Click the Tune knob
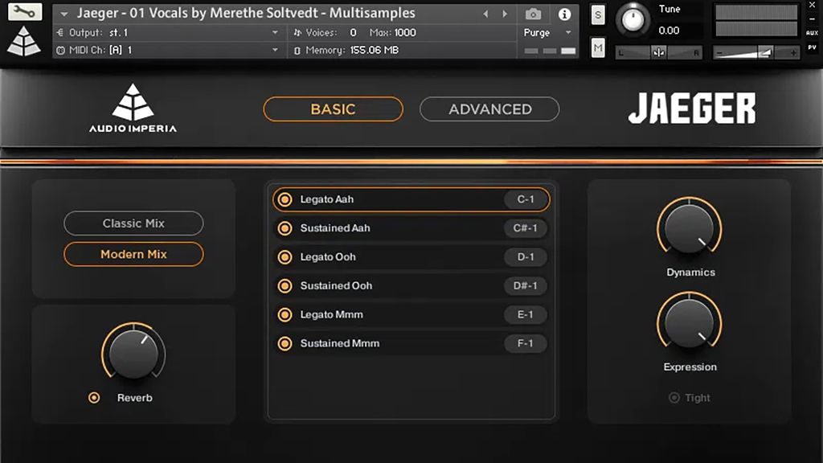This screenshot has height=463, width=823. (x=633, y=20)
